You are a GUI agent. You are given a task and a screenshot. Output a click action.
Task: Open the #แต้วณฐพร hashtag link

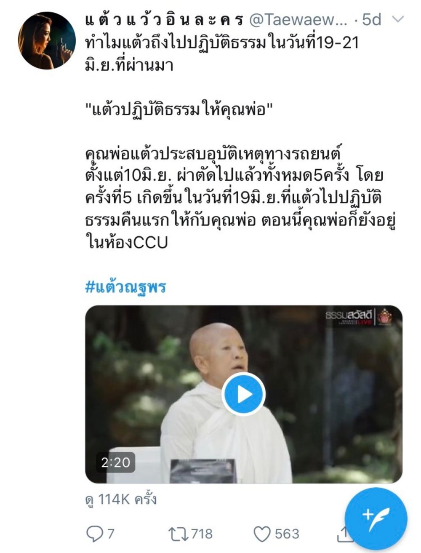125,287
